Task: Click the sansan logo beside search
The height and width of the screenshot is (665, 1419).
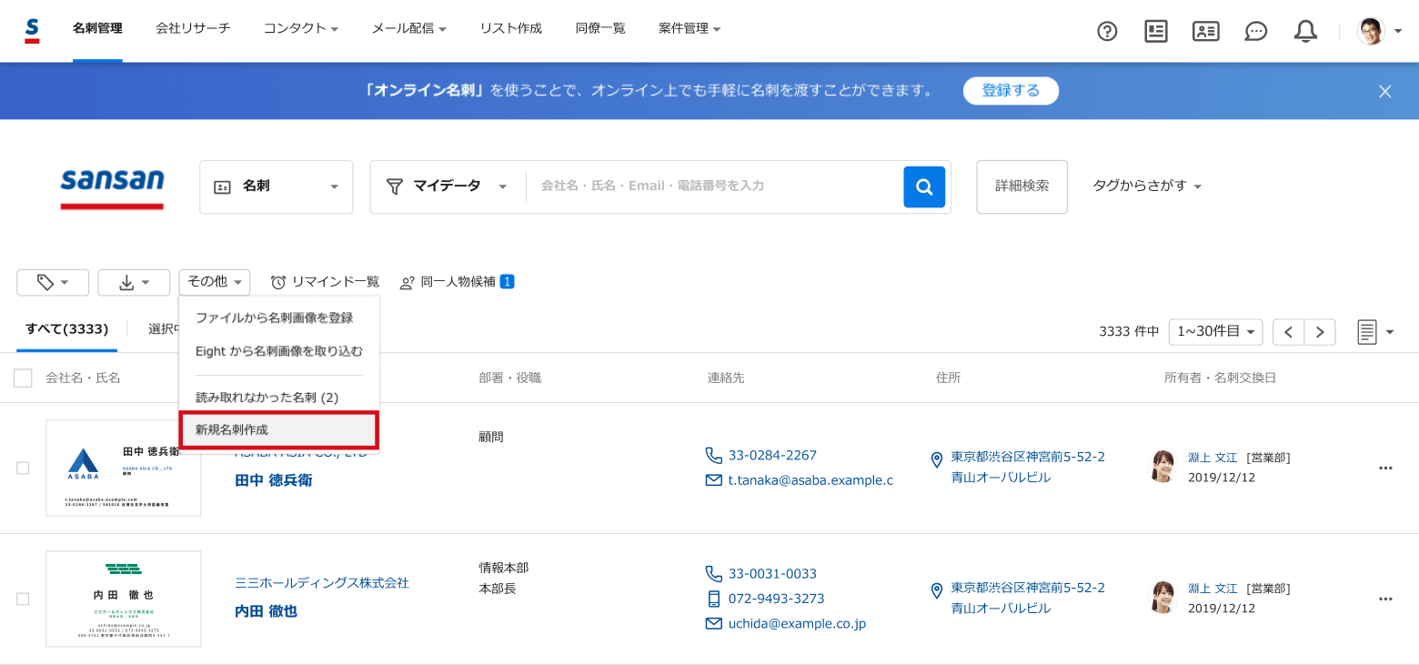Action: (112, 187)
